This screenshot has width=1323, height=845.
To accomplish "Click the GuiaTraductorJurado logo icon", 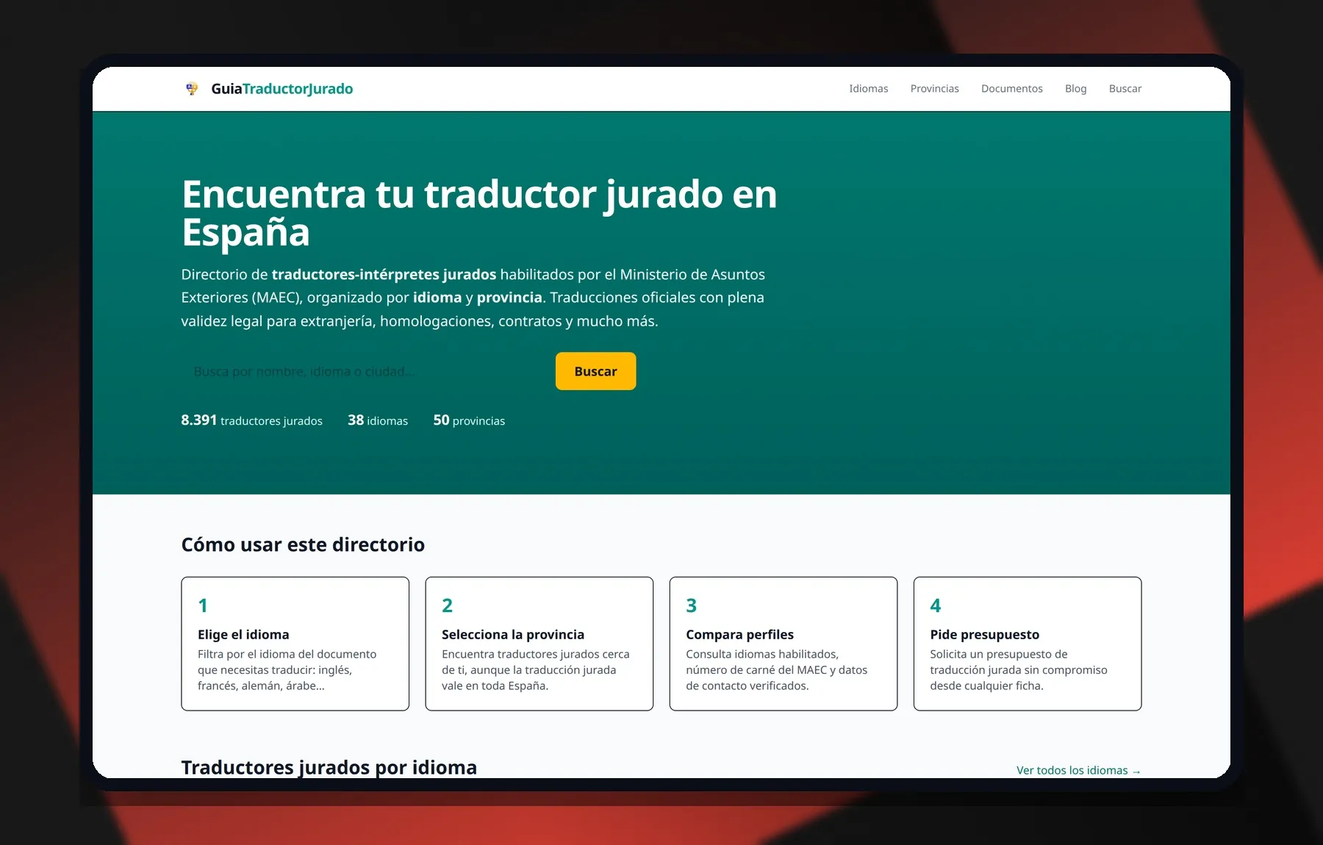I will click(192, 89).
